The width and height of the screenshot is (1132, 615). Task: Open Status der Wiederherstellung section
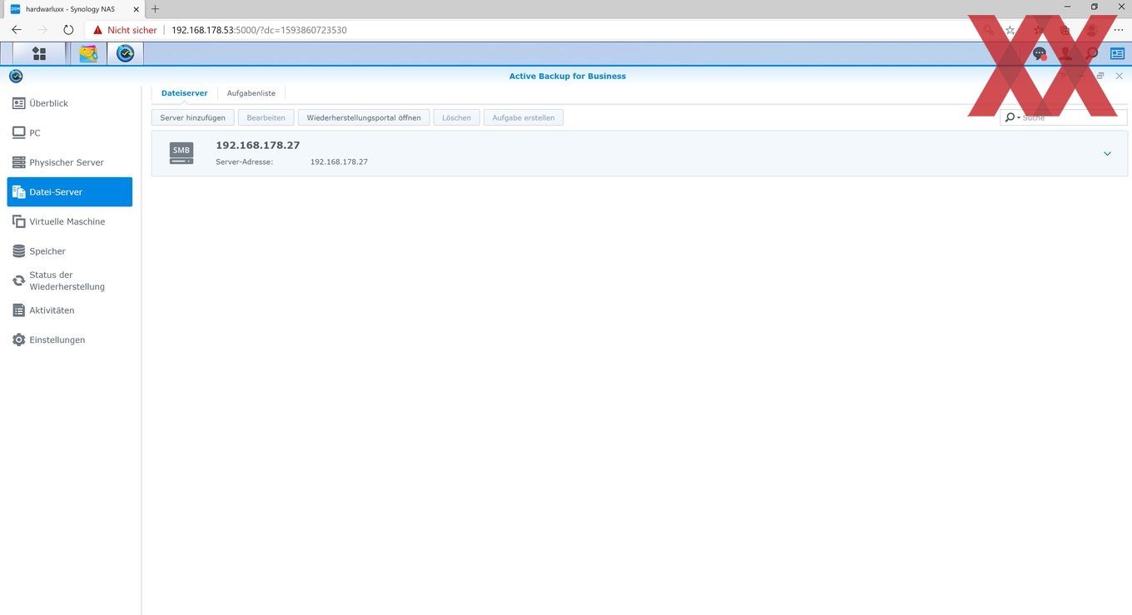coord(70,280)
